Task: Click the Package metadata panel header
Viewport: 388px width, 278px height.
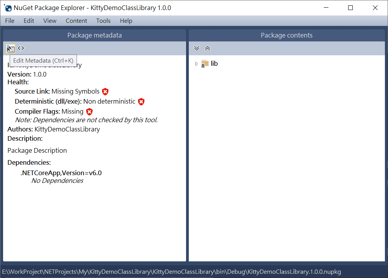Action: pyautogui.click(x=94, y=35)
